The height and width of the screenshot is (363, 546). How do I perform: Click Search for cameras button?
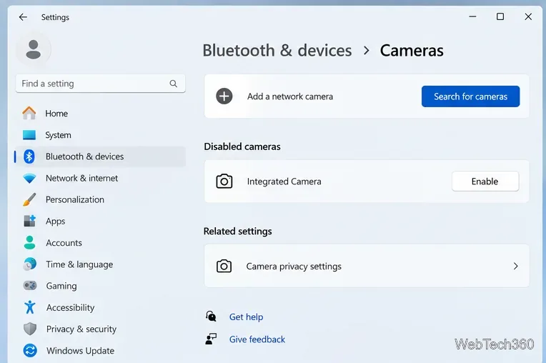470,96
